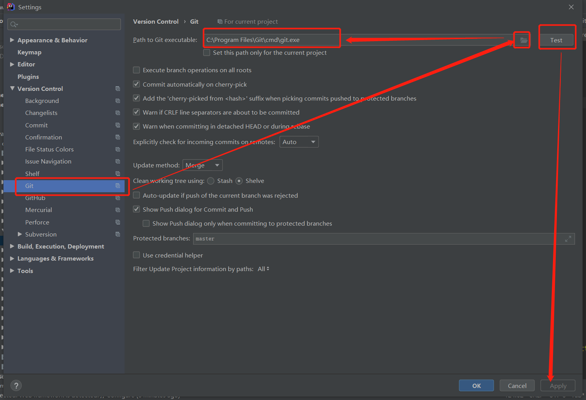Image resolution: width=586 pixels, height=400 pixels.
Task: Open the help question mark icon
Action: coord(16,386)
